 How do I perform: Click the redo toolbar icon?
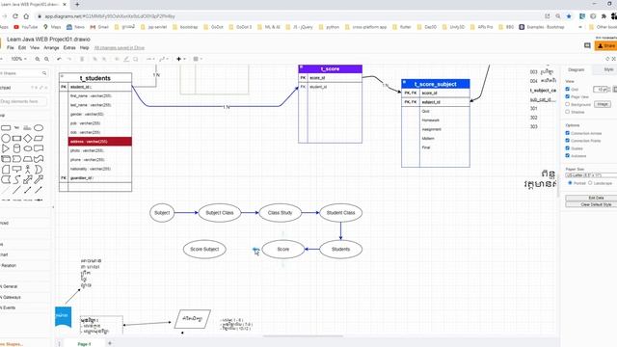(x=68, y=59)
